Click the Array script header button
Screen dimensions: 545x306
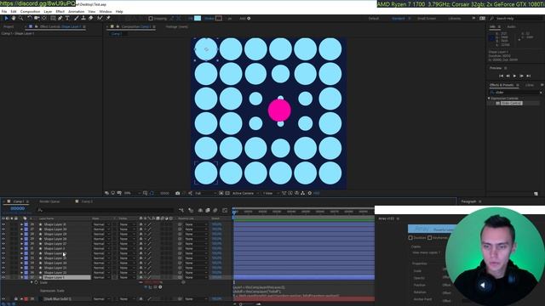coord(431,229)
